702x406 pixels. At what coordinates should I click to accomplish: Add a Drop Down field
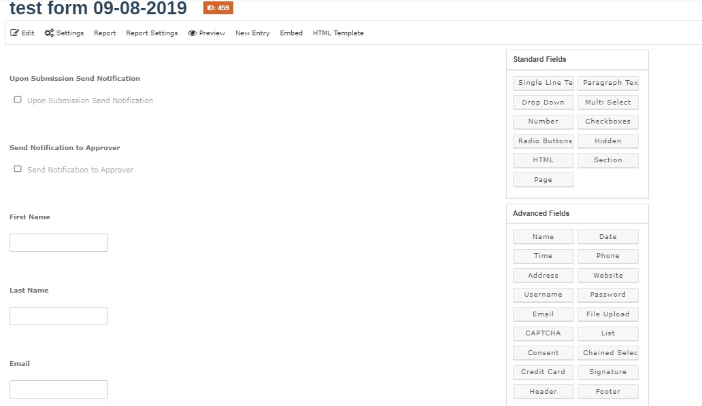pos(543,103)
